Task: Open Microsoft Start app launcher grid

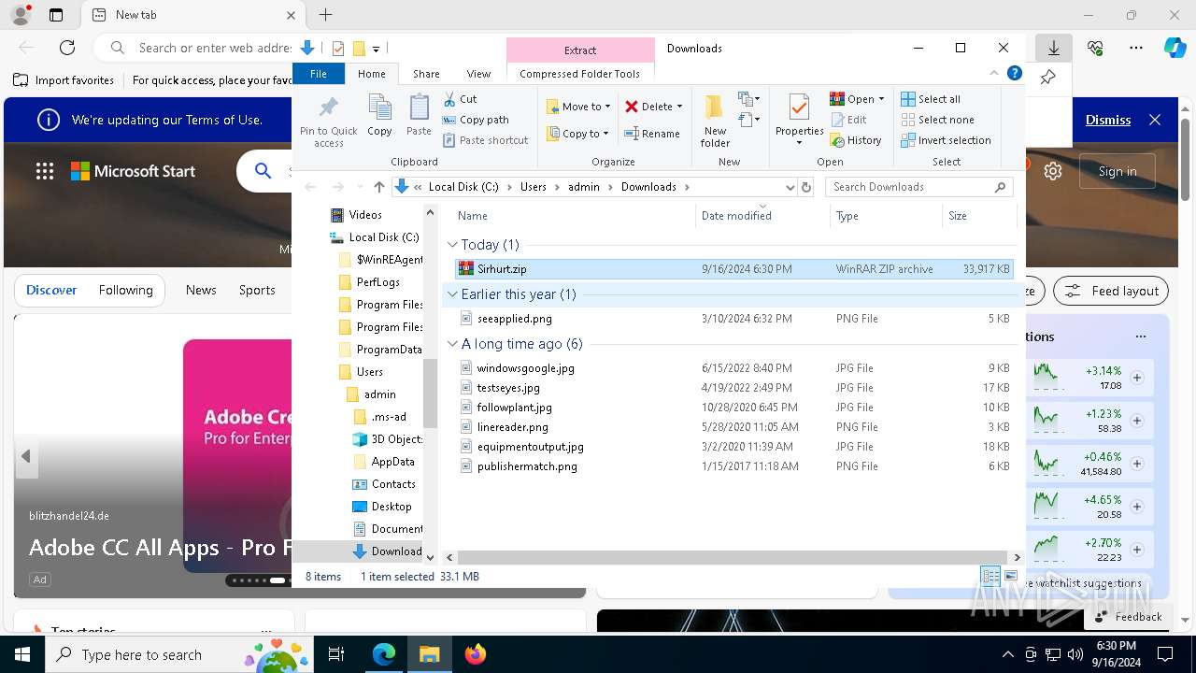Action: pos(45,171)
